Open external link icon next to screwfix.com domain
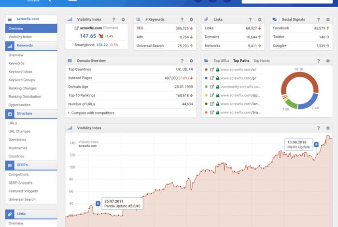 coord(76,28)
